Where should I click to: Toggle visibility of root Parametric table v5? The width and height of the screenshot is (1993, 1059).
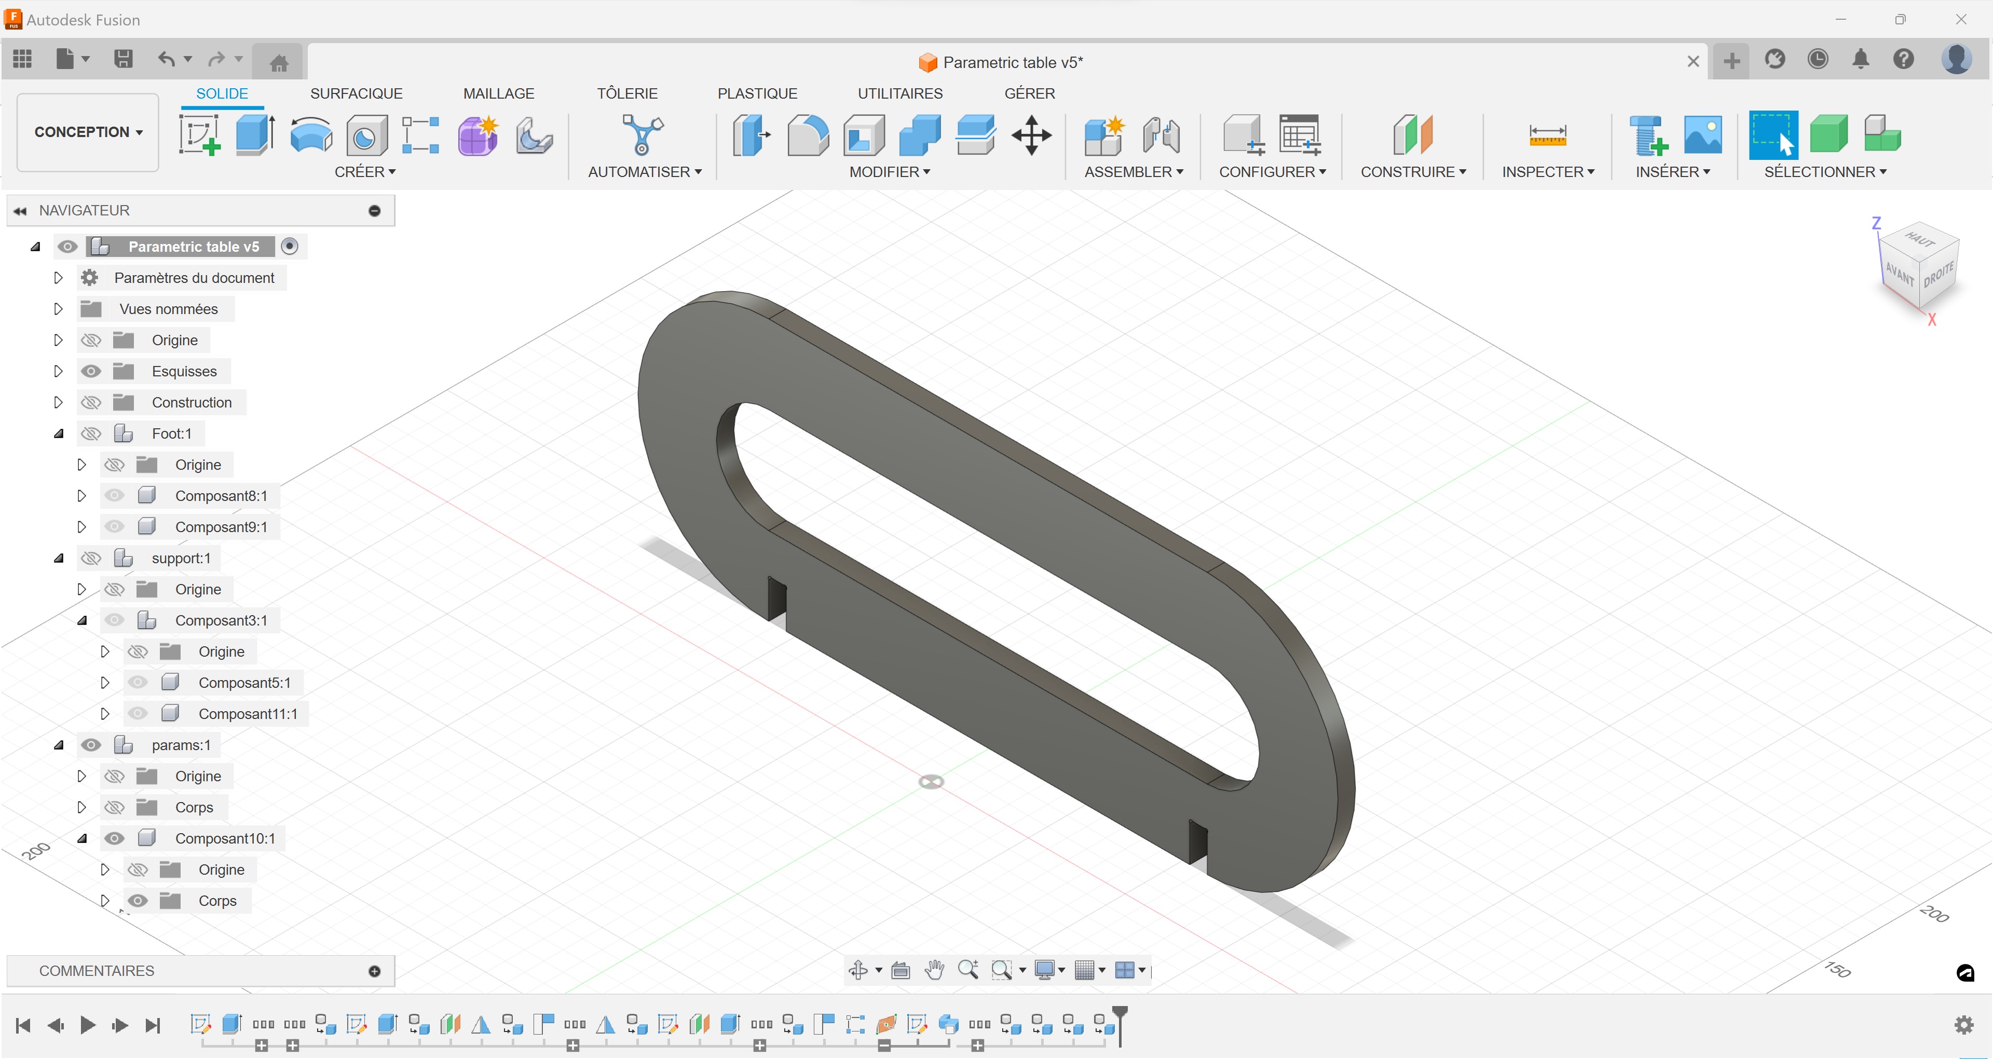point(67,247)
